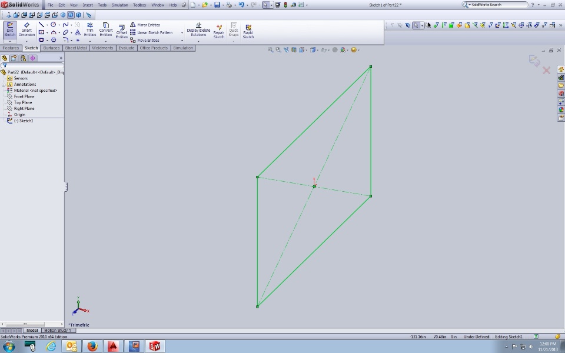Click the Zoom to Fit icon
The height and width of the screenshot is (353, 565).
[270, 50]
